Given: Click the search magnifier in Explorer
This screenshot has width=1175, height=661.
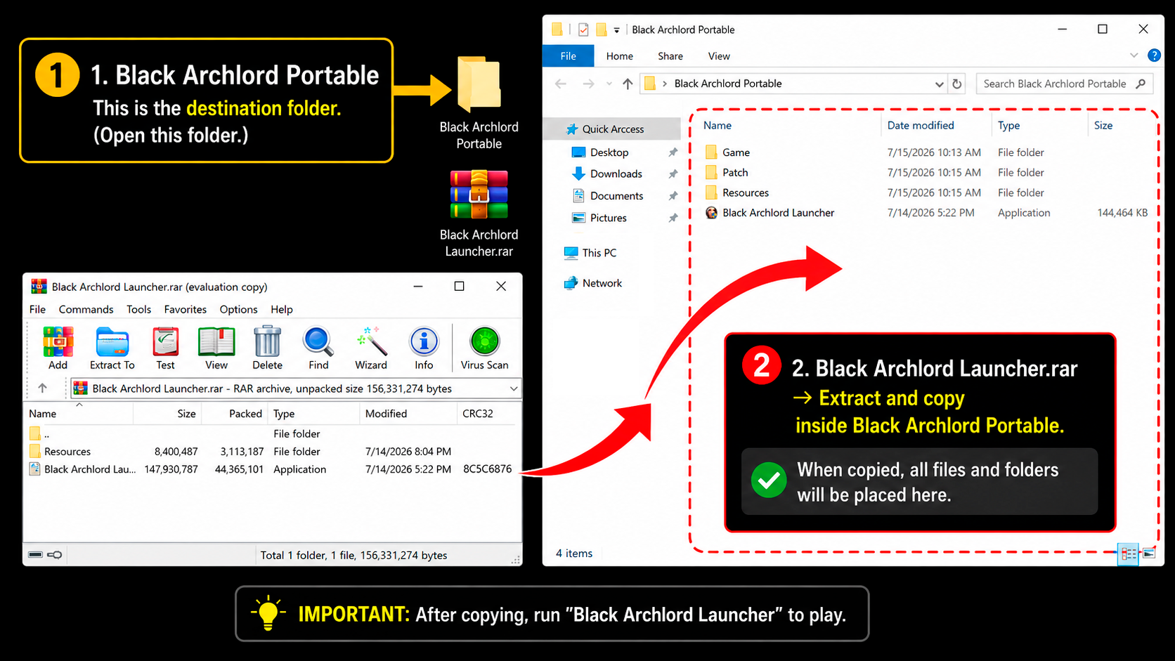Looking at the screenshot, I should pos(1141,84).
